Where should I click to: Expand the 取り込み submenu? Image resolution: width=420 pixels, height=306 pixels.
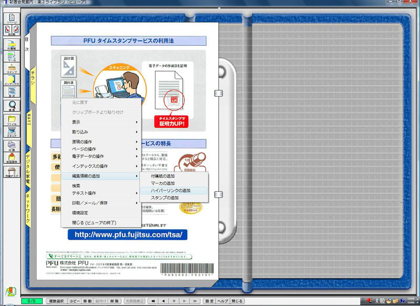point(101,132)
